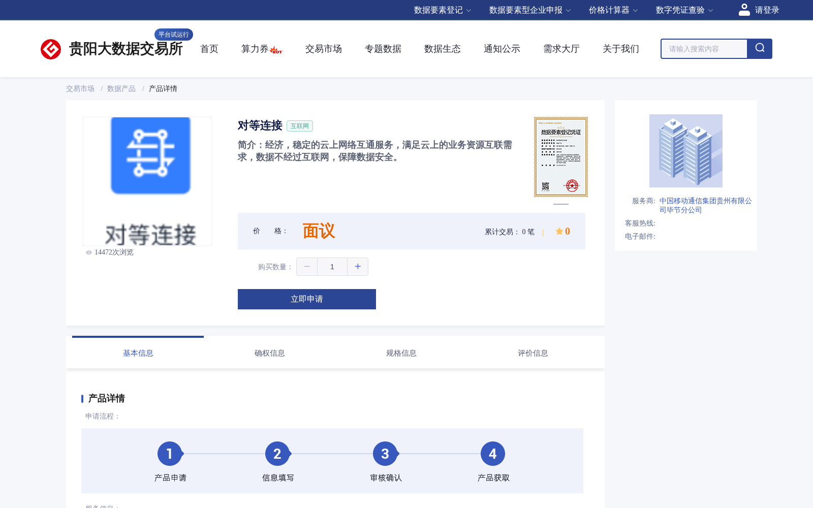Click the 互联网 category tag
This screenshot has height=508, width=813.
click(x=300, y=126)
